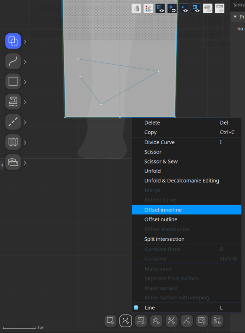Select the image edit mode icon
This screenshot has width=245, height=333.
coord(202,321)
